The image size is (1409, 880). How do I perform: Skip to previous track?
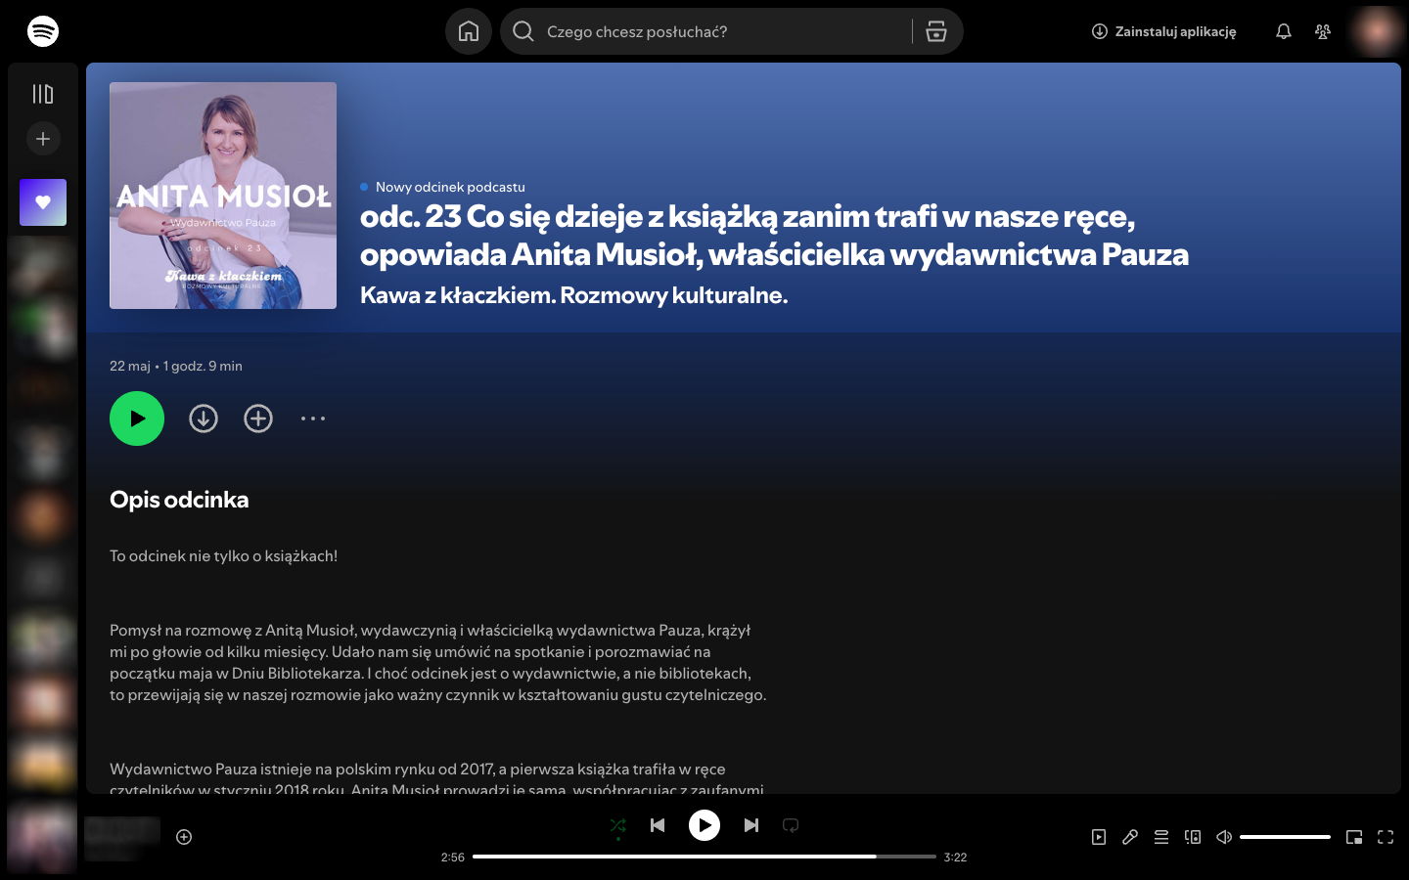(x=658, y=825)
